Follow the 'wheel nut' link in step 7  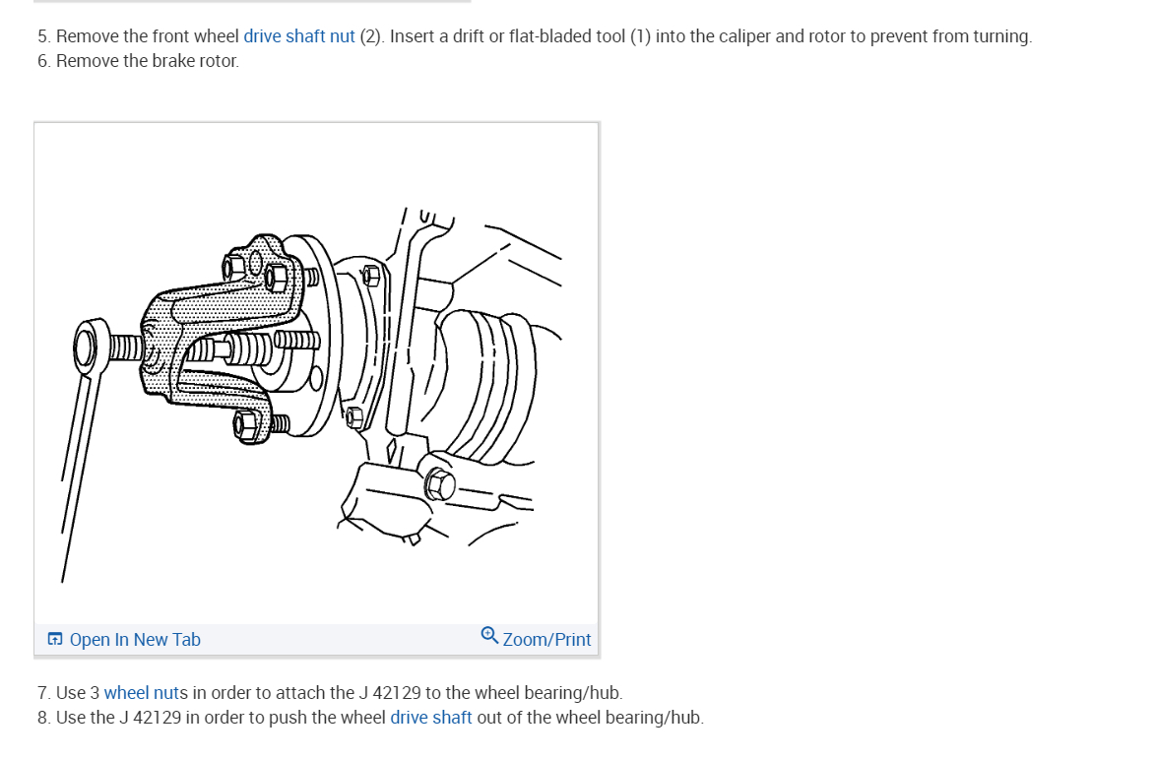[142, 692]
